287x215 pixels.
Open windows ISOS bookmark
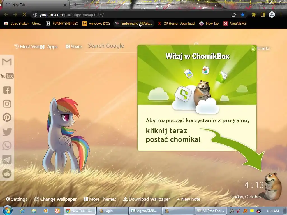point(96,24)
